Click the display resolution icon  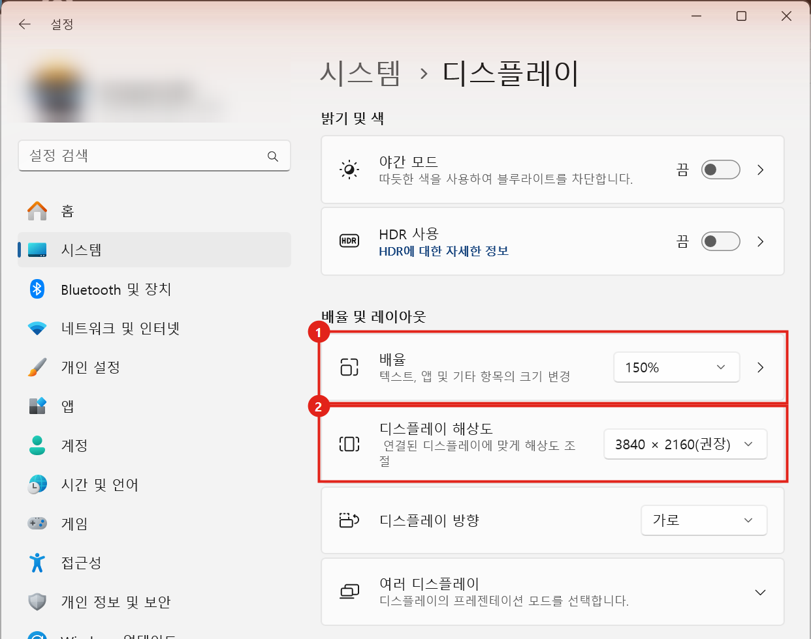[x=349, y=444]
